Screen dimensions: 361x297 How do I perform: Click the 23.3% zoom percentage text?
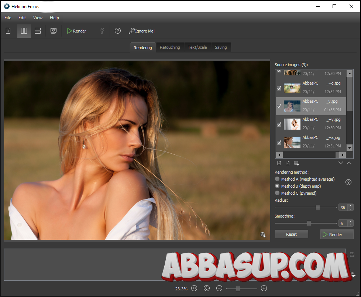coord(181,289)
